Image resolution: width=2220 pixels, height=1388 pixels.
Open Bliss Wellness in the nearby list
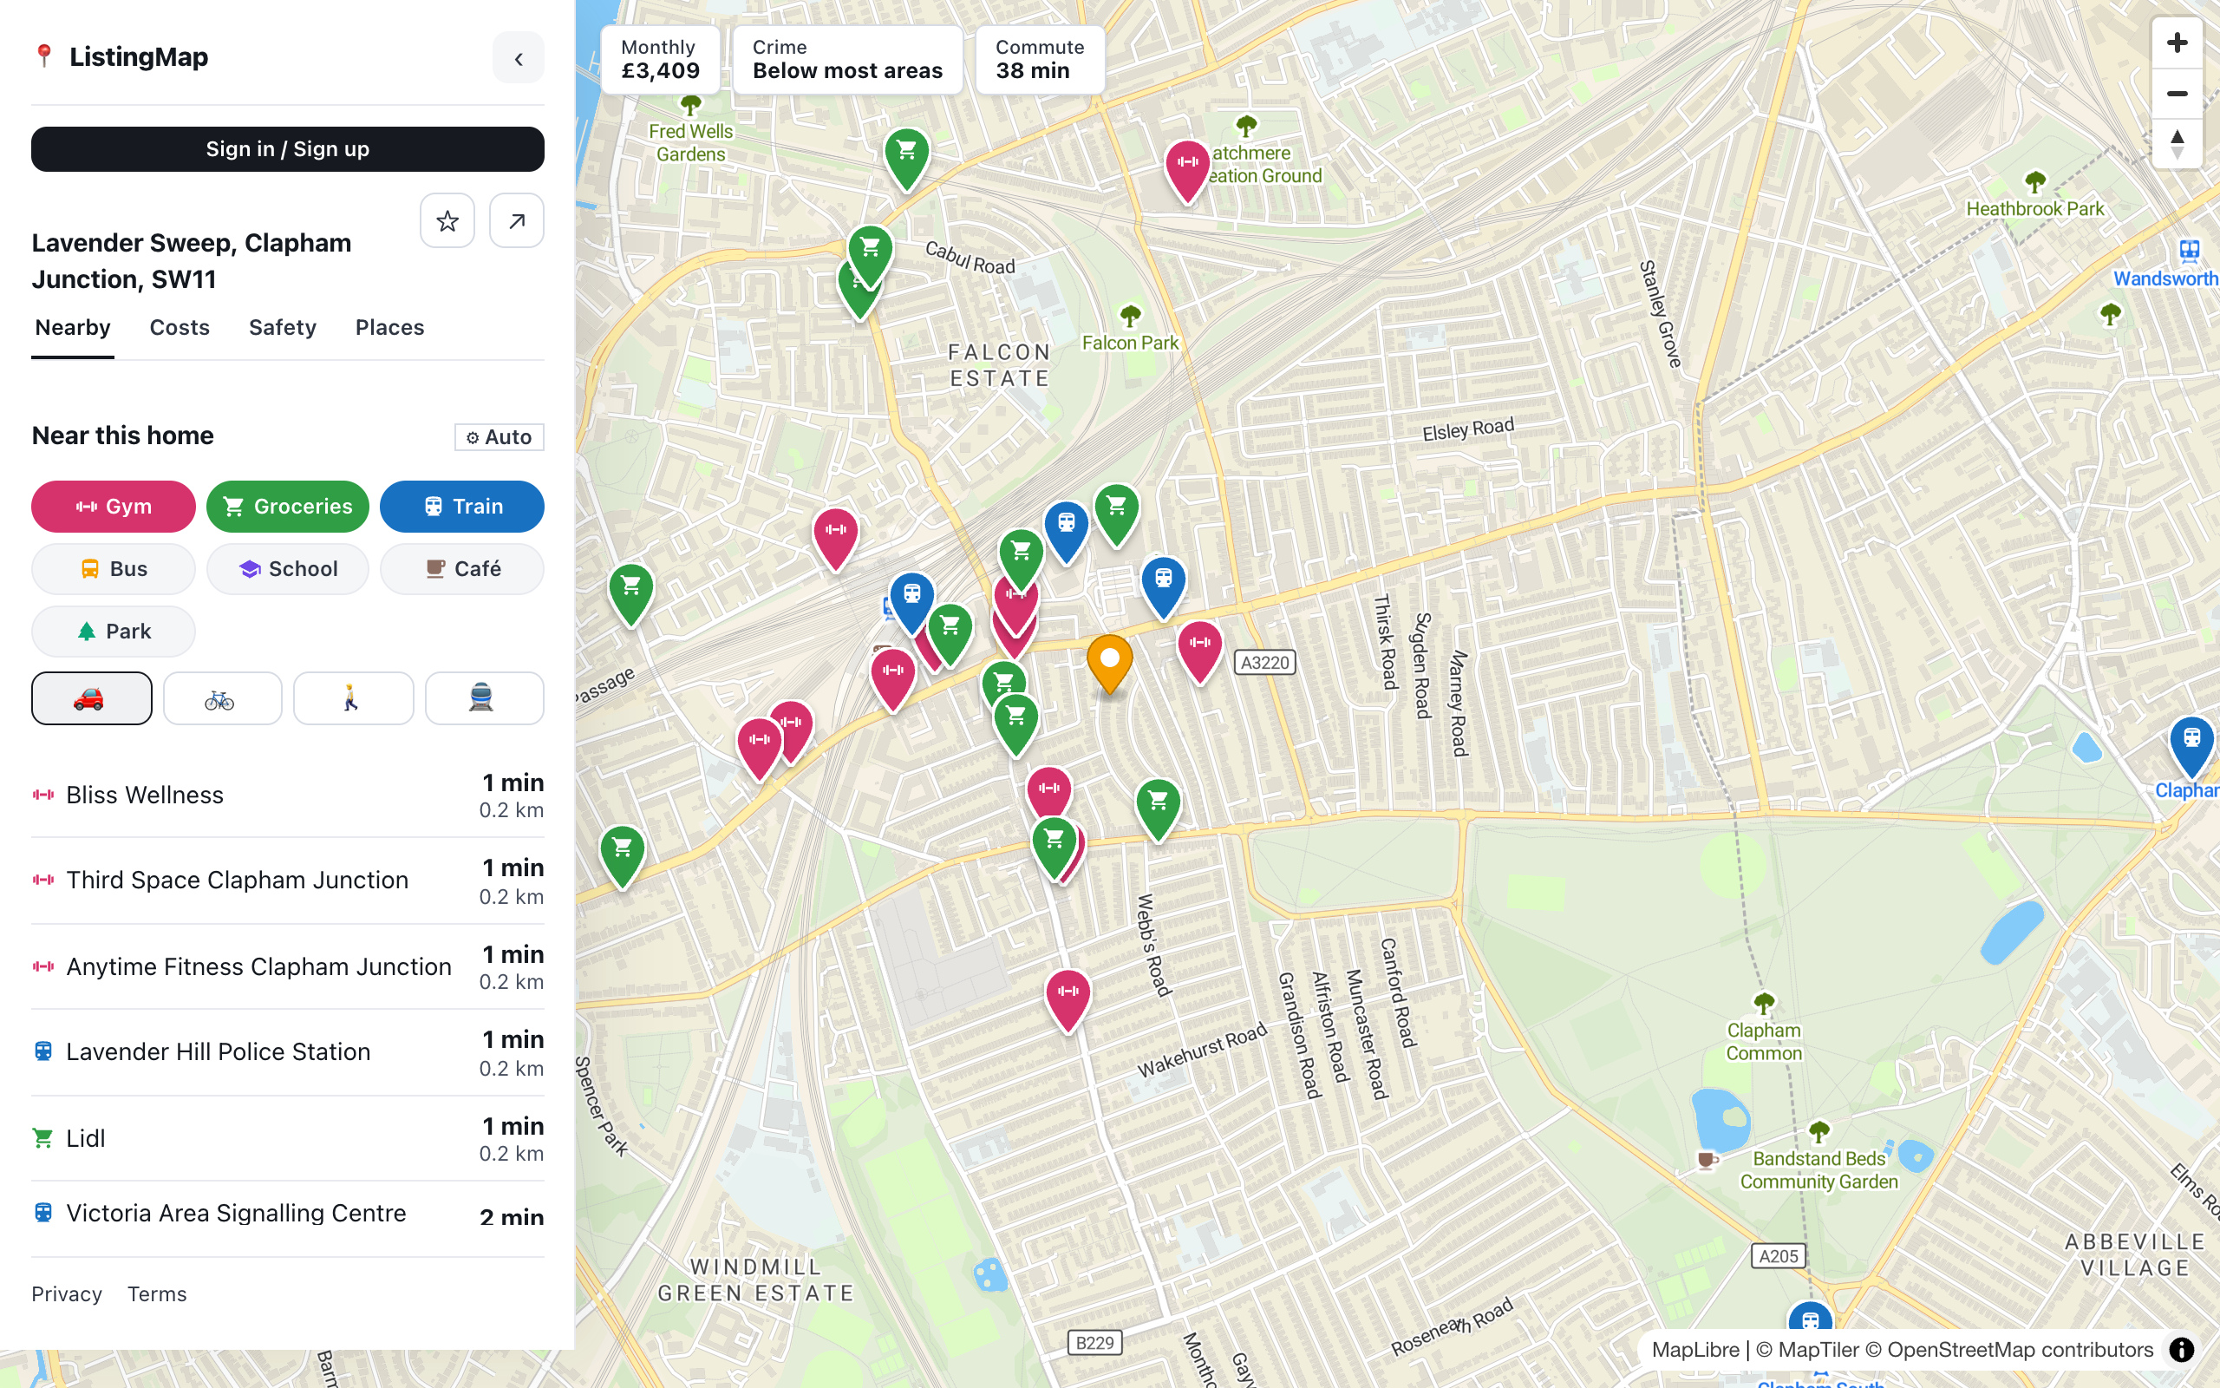click(x=288, y=795)
